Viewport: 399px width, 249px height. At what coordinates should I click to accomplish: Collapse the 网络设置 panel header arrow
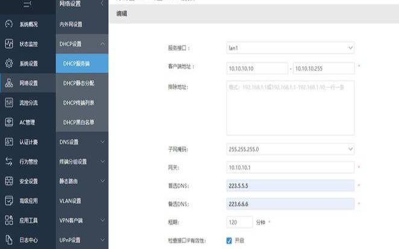[102, 4]
